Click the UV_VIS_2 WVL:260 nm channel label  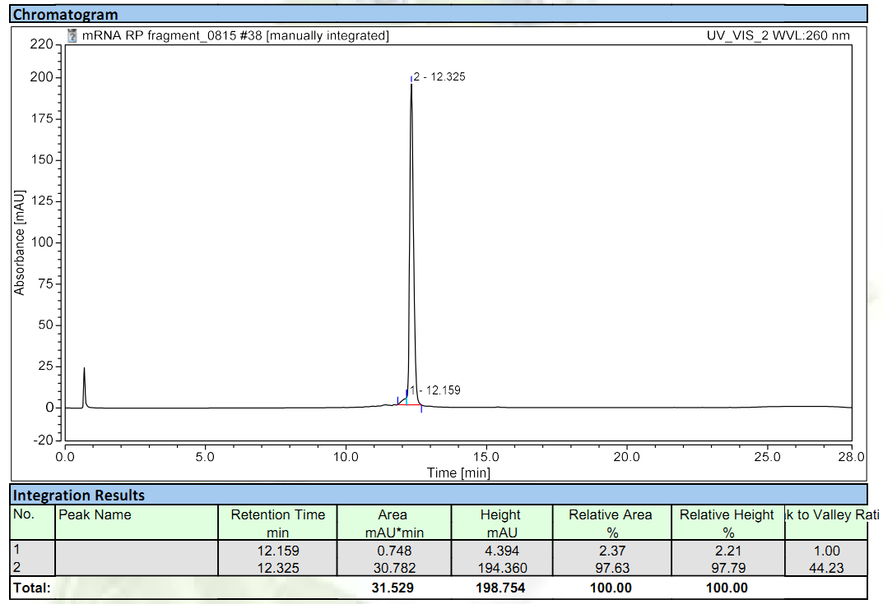pyautogui.click(x=778, y=35)
